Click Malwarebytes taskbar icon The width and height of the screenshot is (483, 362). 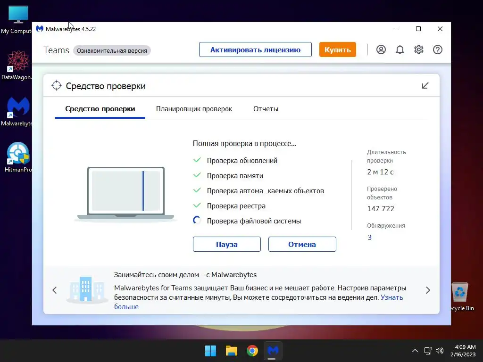coord(273,351)
